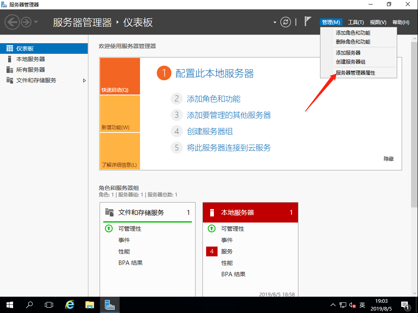Open 性能 in 本地服务器 tile

(227, 263)
